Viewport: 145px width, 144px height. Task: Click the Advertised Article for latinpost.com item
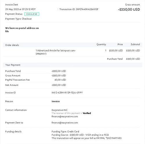pos(56,52)
